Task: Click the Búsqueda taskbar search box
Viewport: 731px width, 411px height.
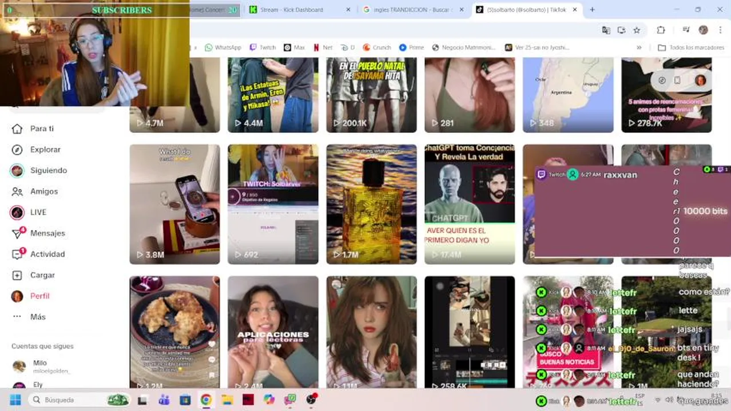Action: pos(79,400)
